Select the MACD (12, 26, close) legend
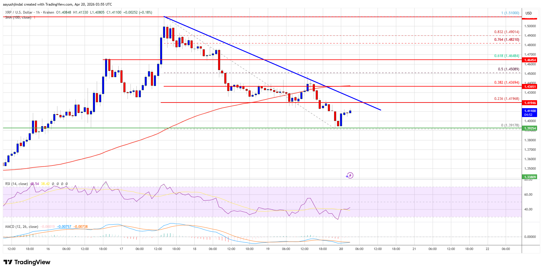Screen dimensions: 543x271 [x=22, y=227]
